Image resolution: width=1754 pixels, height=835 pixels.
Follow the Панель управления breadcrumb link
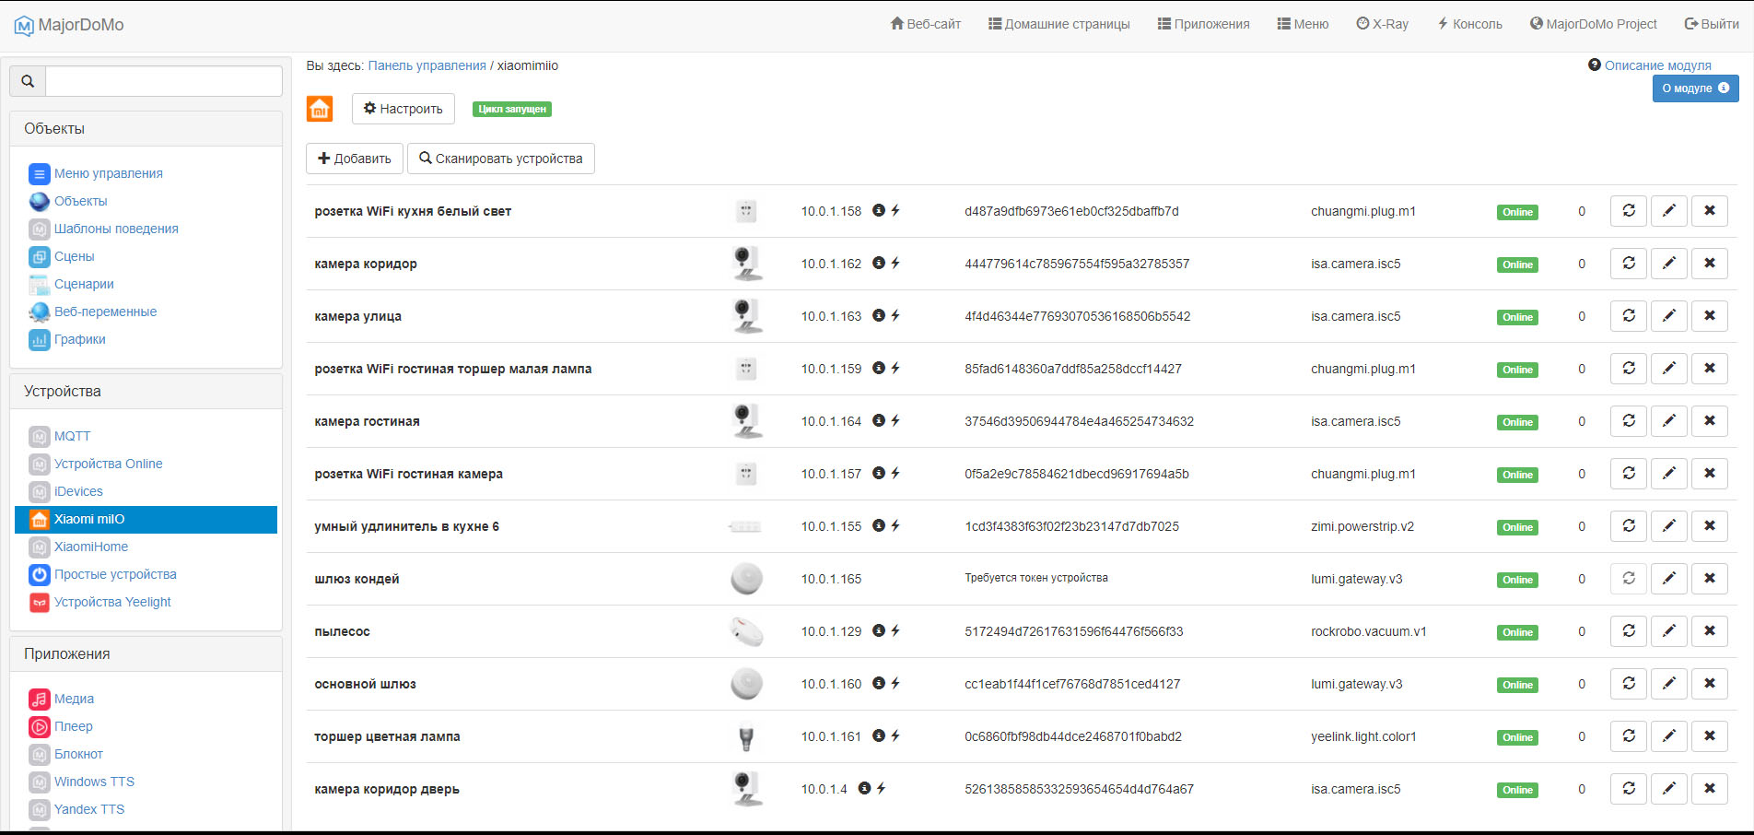(x=427, y=65)
